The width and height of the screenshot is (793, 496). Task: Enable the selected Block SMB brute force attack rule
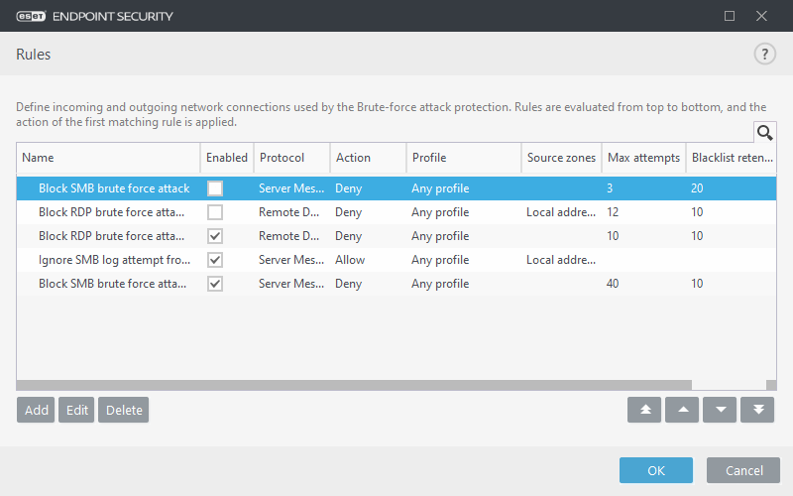coord(215,188)
